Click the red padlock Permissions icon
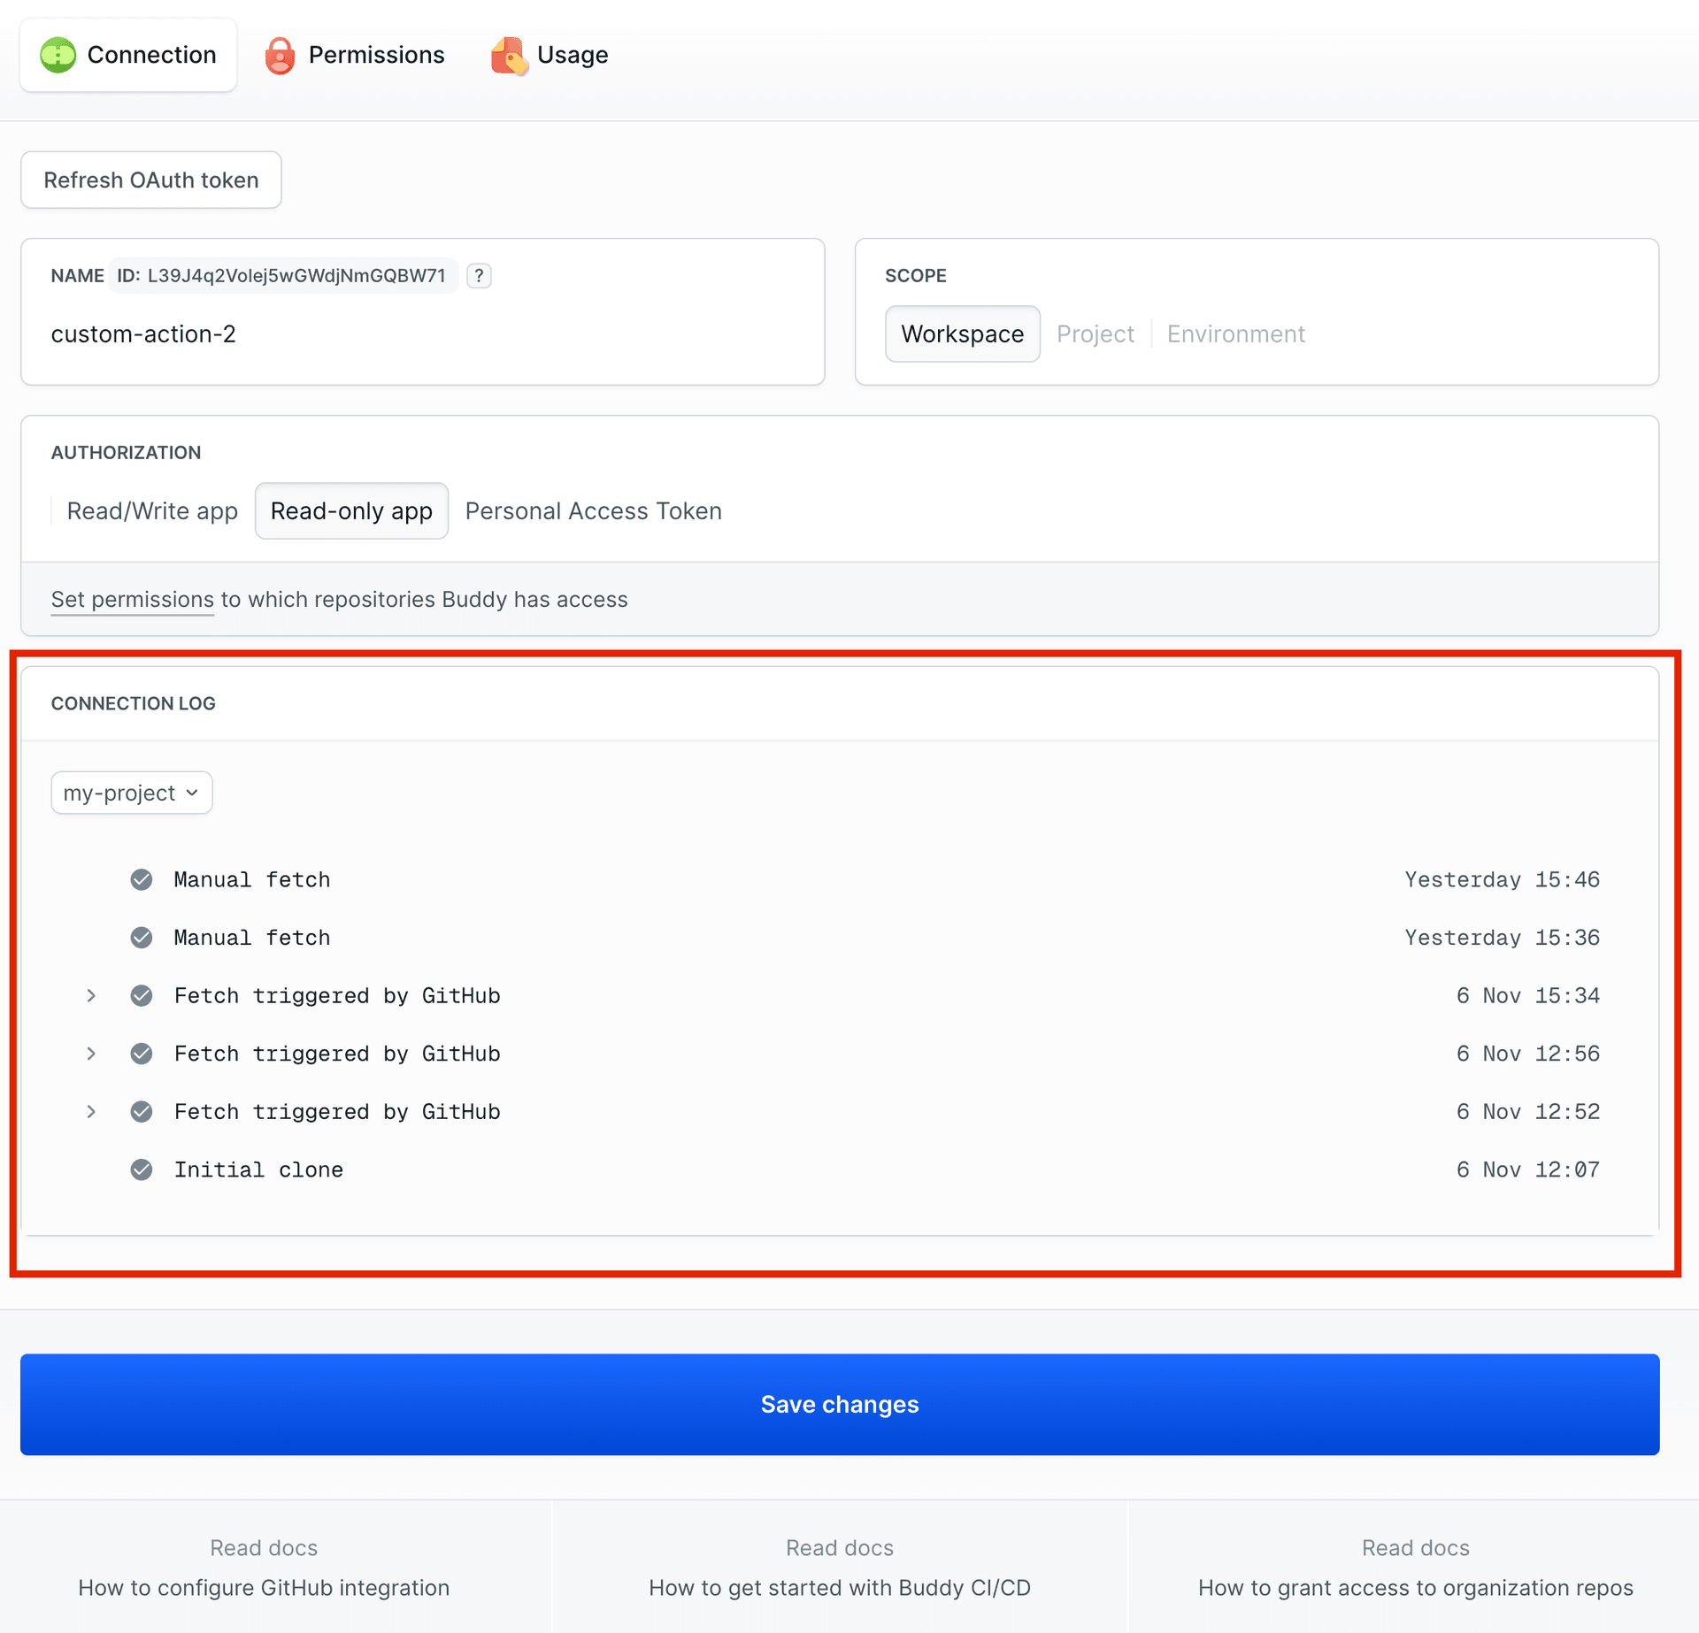The image size is (1699, 1633). coord(280,56)
